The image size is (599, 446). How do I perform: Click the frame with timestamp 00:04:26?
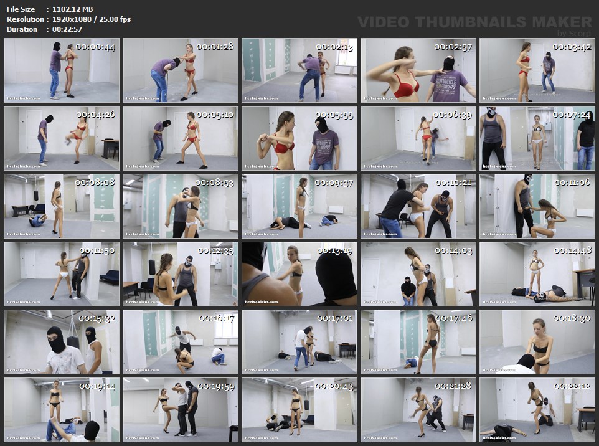tap(61, 138)
